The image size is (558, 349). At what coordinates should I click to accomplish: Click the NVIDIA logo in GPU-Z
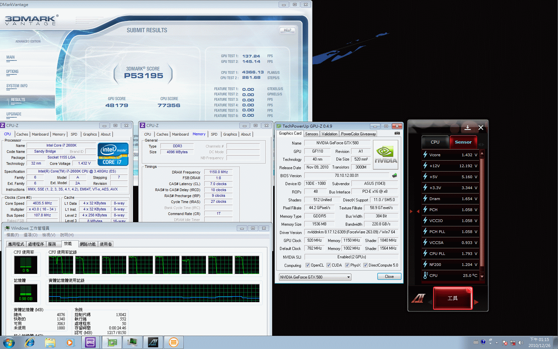386,155
